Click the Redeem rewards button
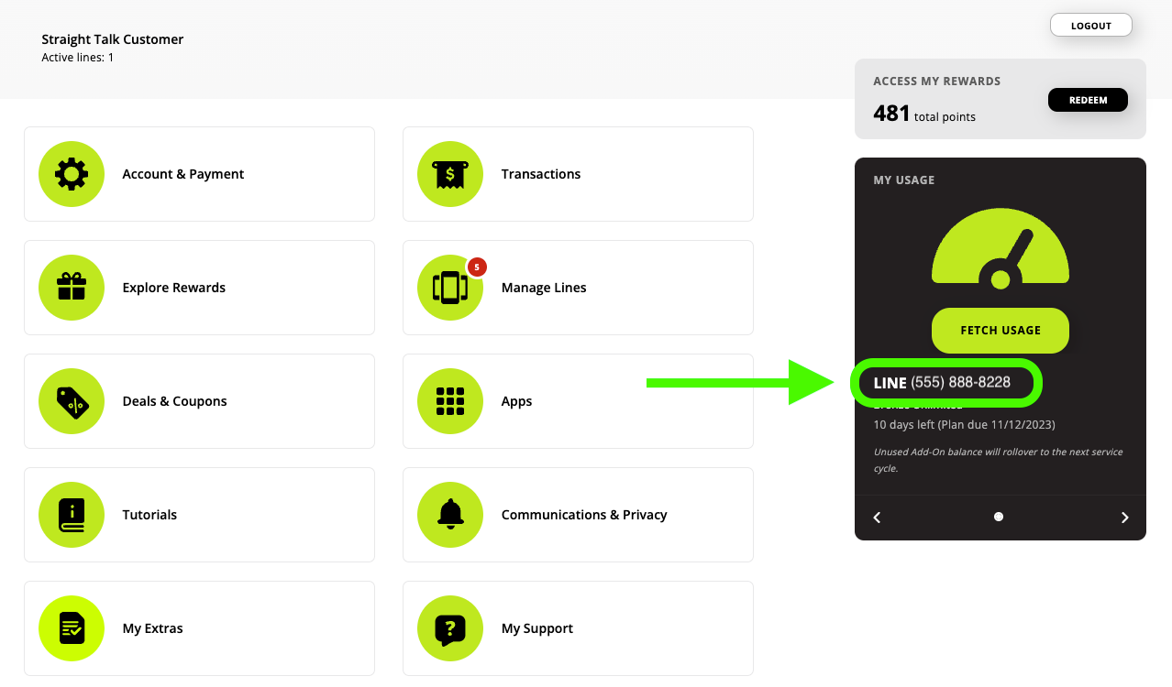This screenshot has height=687, width=1172. [x=1088, y=100]
